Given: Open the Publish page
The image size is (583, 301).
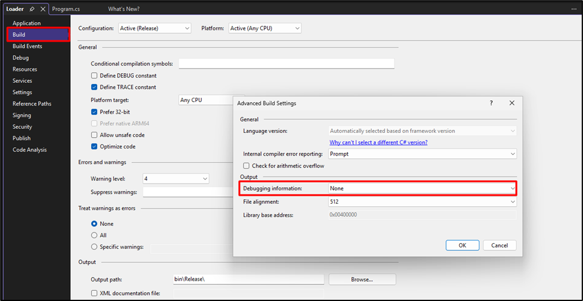Looking at the screenshot, I should click(x=21, y=138).
